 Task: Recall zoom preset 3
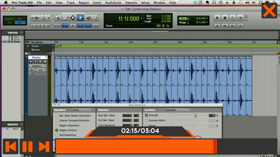(40, 26)
